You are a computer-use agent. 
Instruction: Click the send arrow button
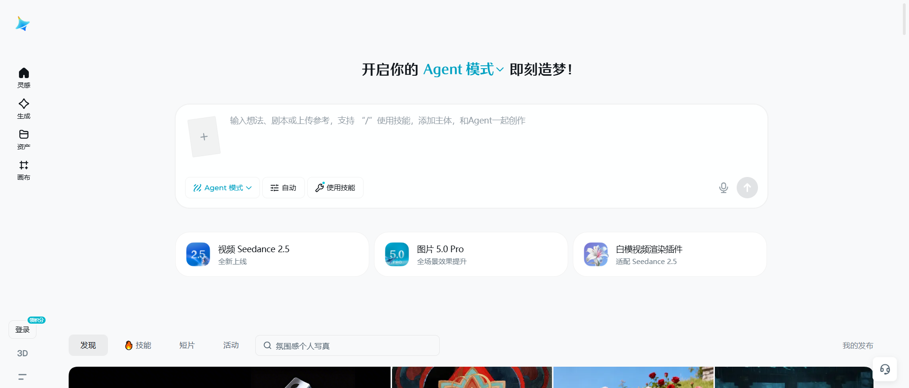(x=747, y=188)
